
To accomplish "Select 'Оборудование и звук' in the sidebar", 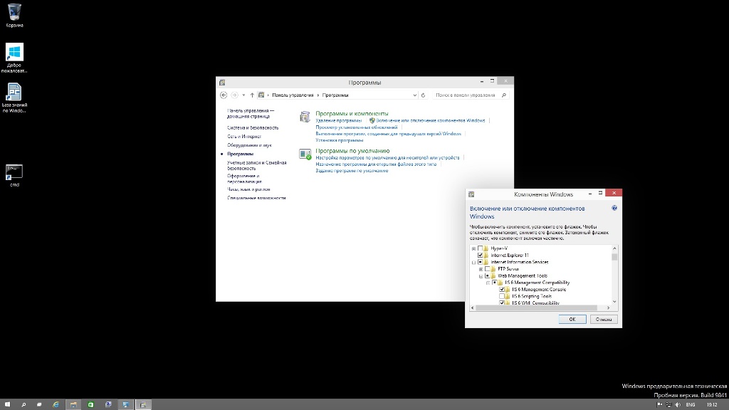I will (x=249, y=144).
